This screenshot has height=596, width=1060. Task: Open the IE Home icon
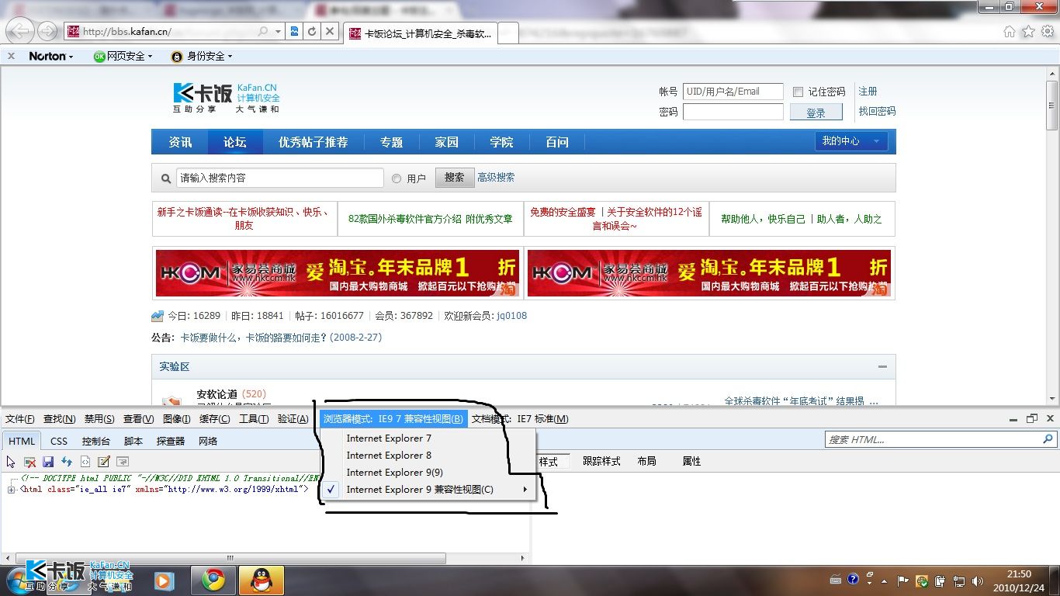[x=1010, y=32]
